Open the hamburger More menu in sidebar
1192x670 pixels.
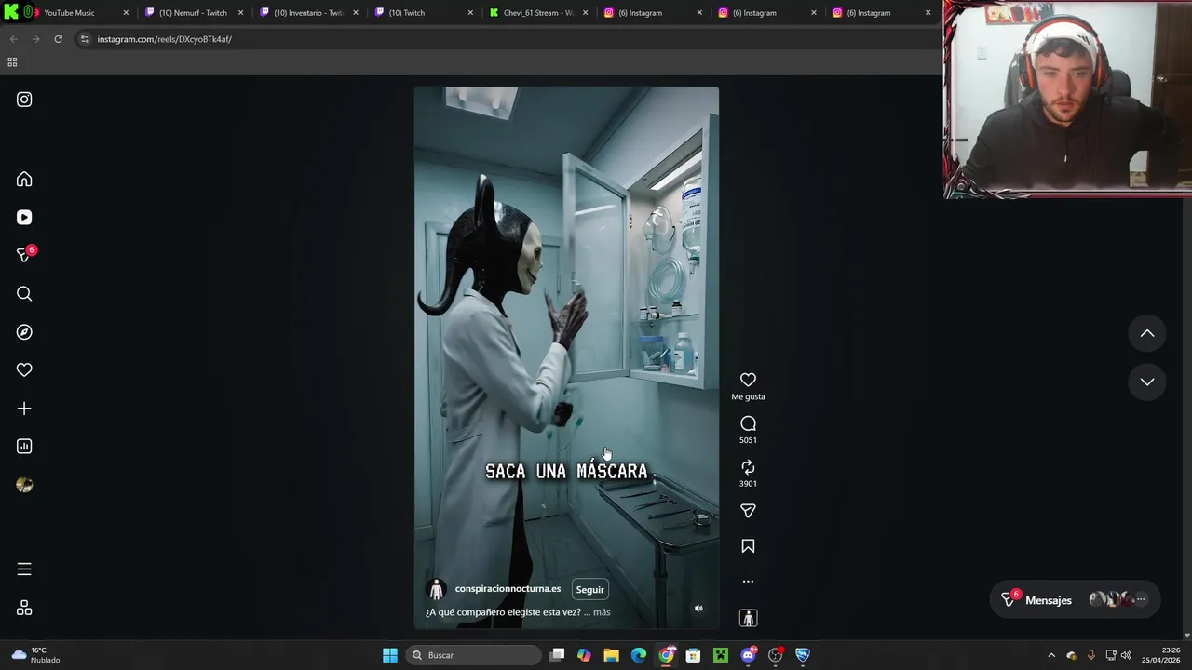tap(24, 569)
